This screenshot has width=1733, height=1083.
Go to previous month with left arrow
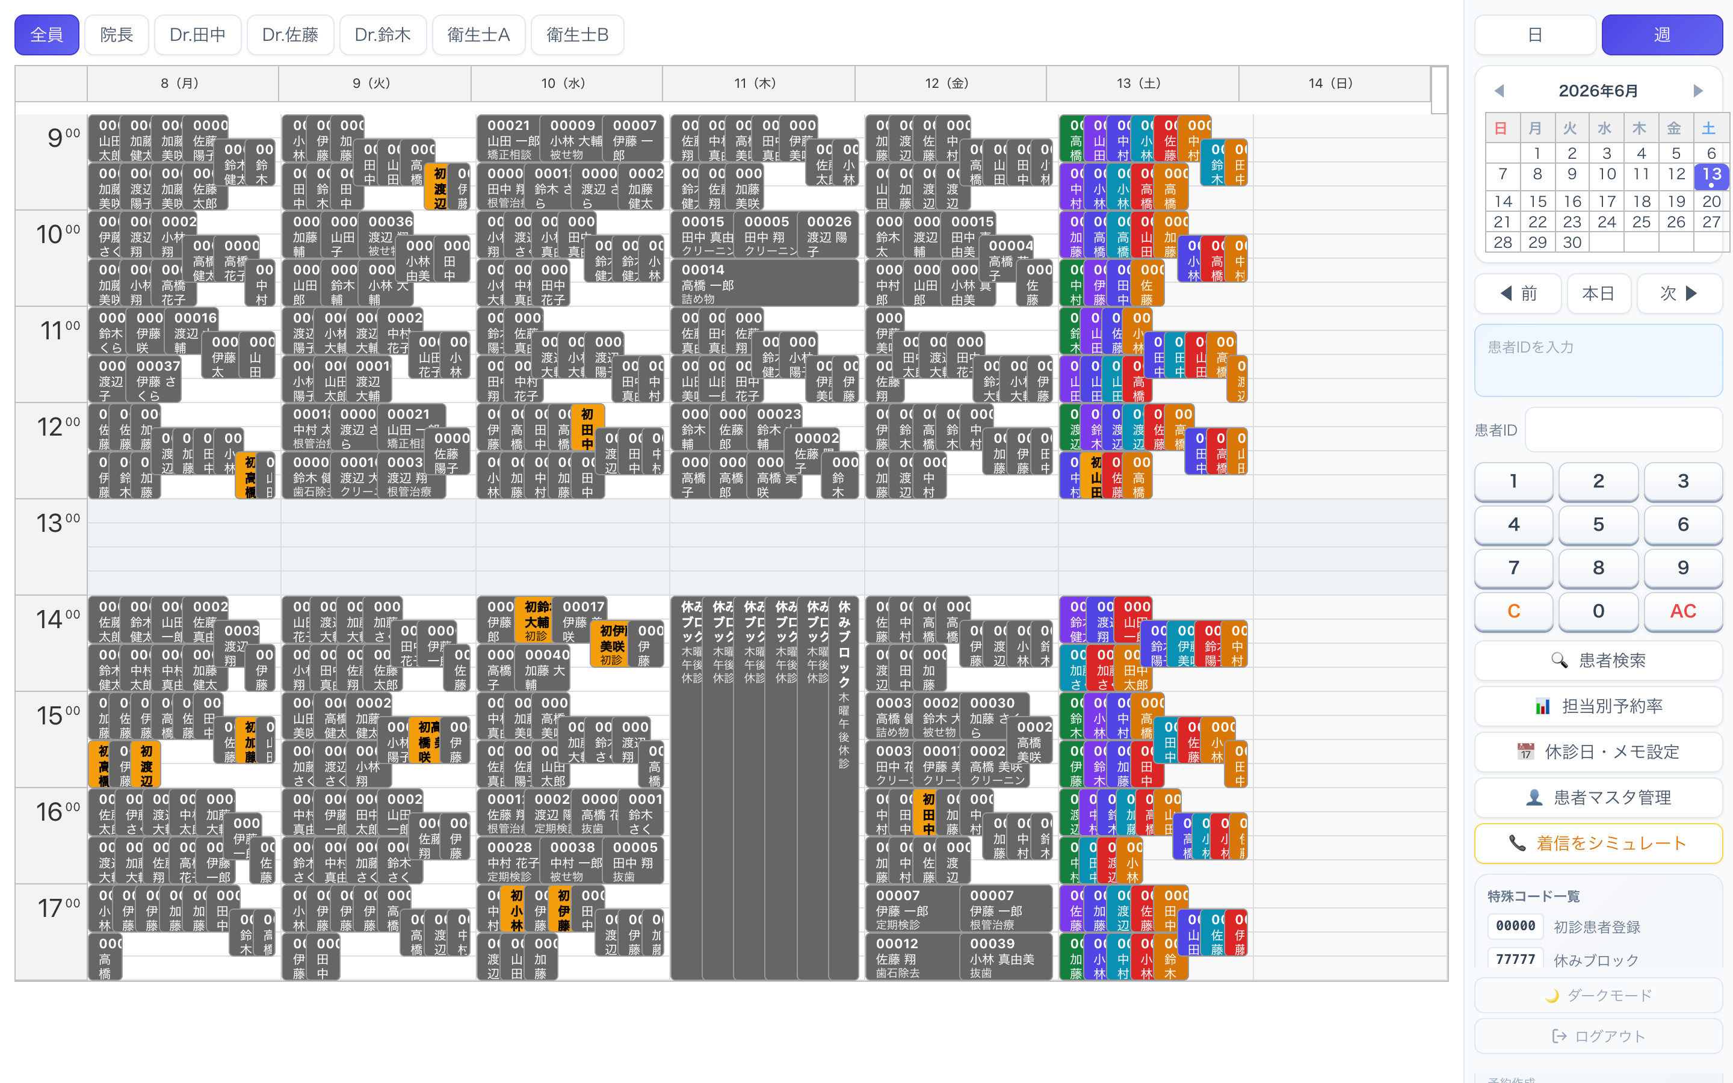pyautogui.click(x=1500, y=91)
